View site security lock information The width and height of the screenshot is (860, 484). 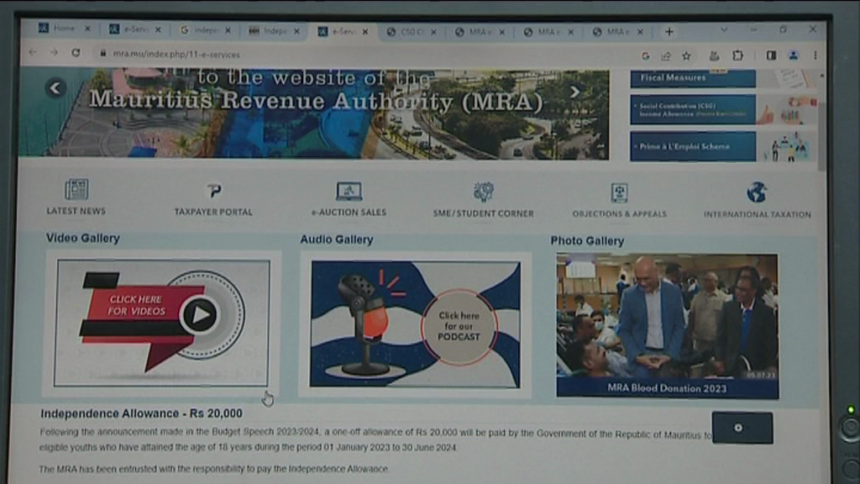(x=102, y=54)
